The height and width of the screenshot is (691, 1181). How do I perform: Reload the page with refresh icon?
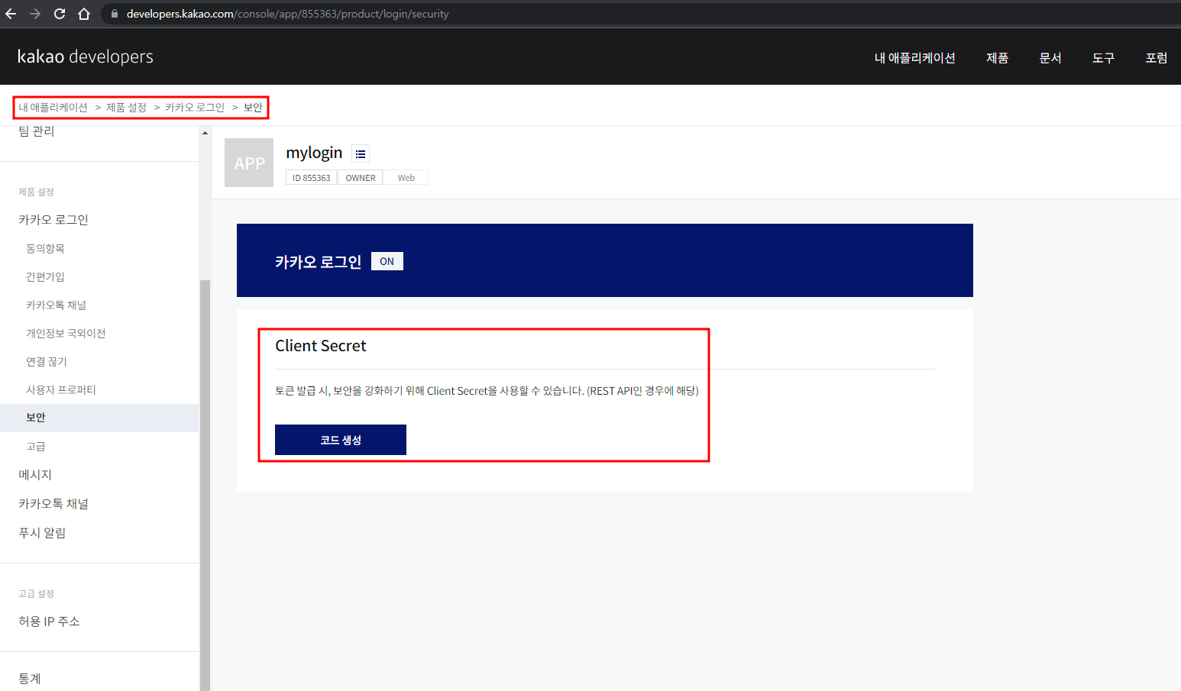pyautogui.click(x=60, y=14)
